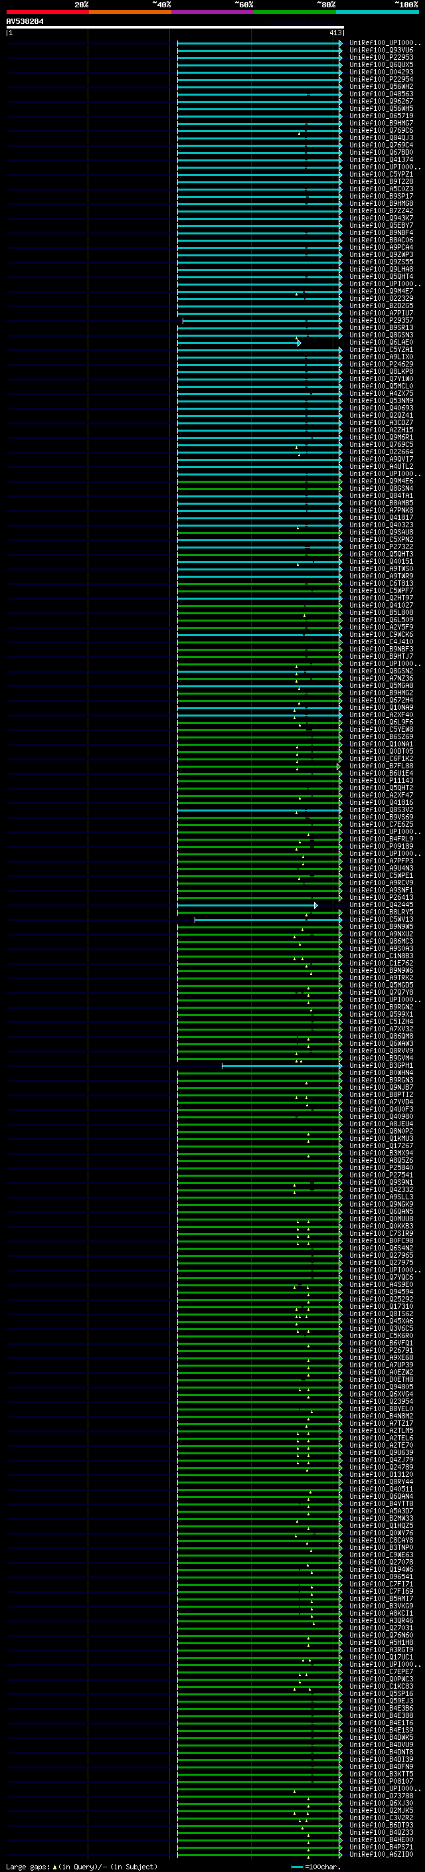Select hit label UniRef100_B7FL88
The width and height of the screenshot is (425, 1872).
(381, 766)
